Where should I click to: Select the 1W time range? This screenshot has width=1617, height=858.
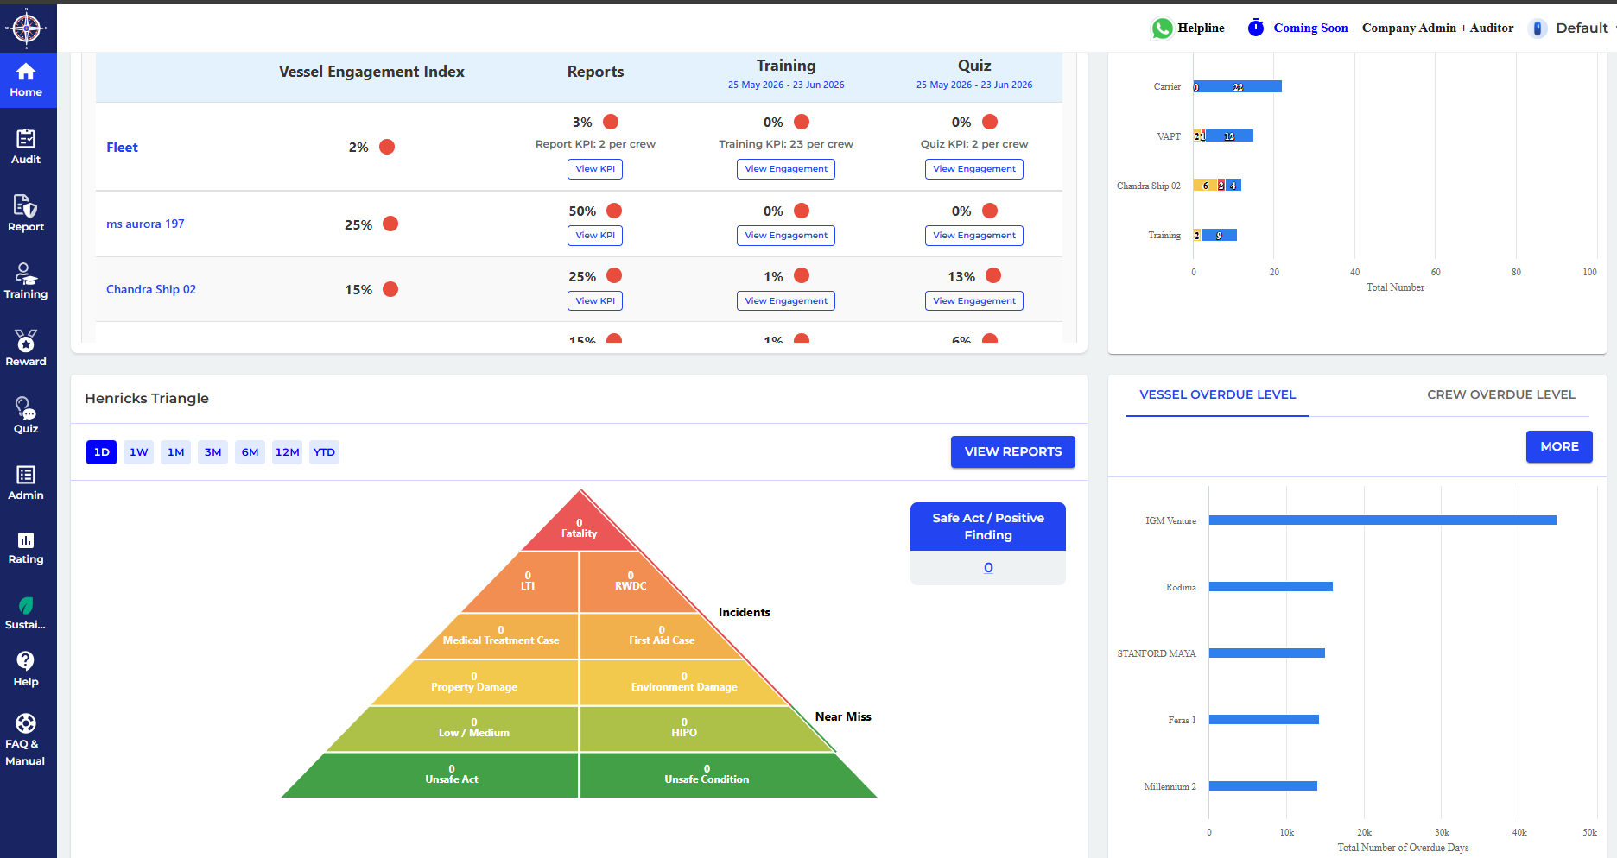tap(139, 452)
